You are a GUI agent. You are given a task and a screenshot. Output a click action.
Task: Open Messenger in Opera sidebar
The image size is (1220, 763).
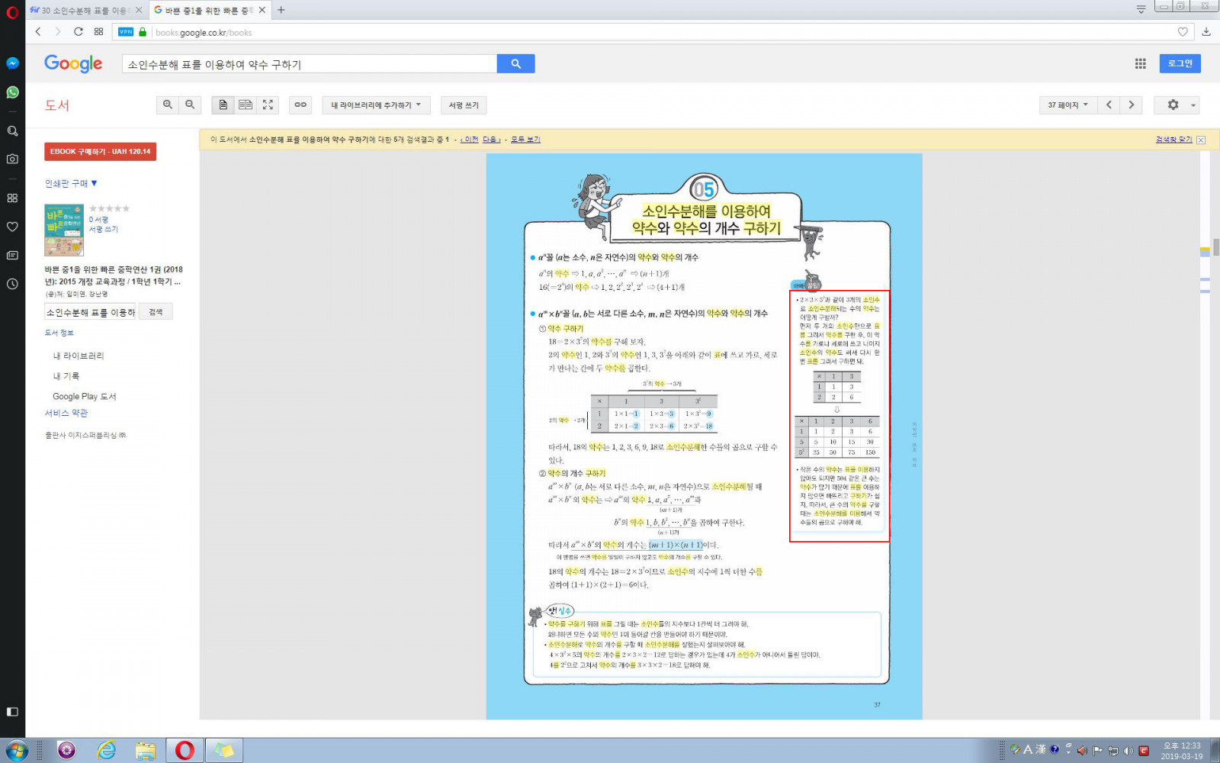tap(12, 63)
